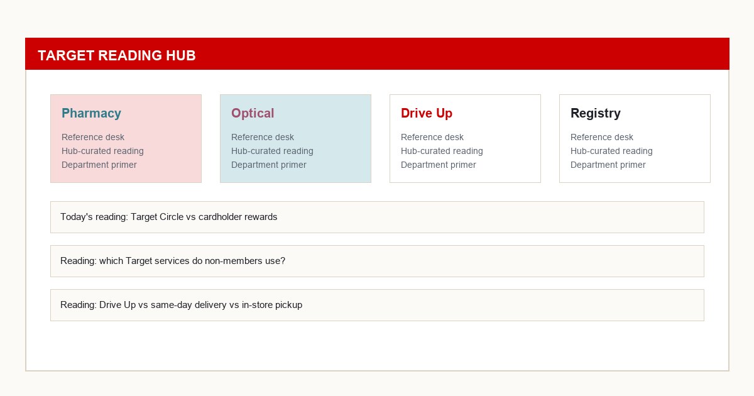Open Hub-curated reading under Drive Up
This screenshot has height=396, width=754.
coord(442,151)
